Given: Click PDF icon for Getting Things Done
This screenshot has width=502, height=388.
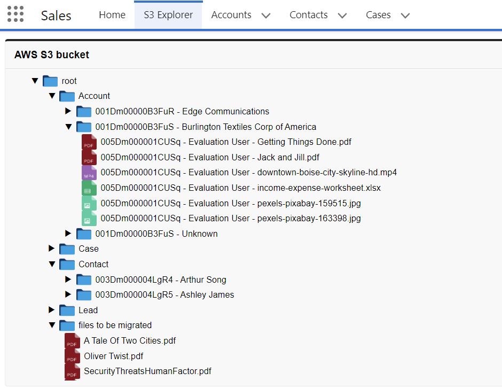Looking at the screenshot, I should pos(89,142).
